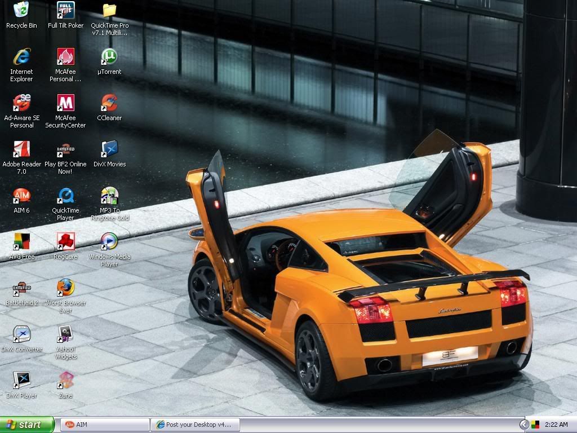Open the QuickTime Pro v7.1 folder
Viewport: 577px width, 433px height.
point(109,10)
